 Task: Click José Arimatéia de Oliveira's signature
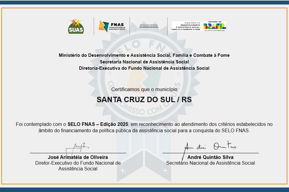click(x=77, y=147)
